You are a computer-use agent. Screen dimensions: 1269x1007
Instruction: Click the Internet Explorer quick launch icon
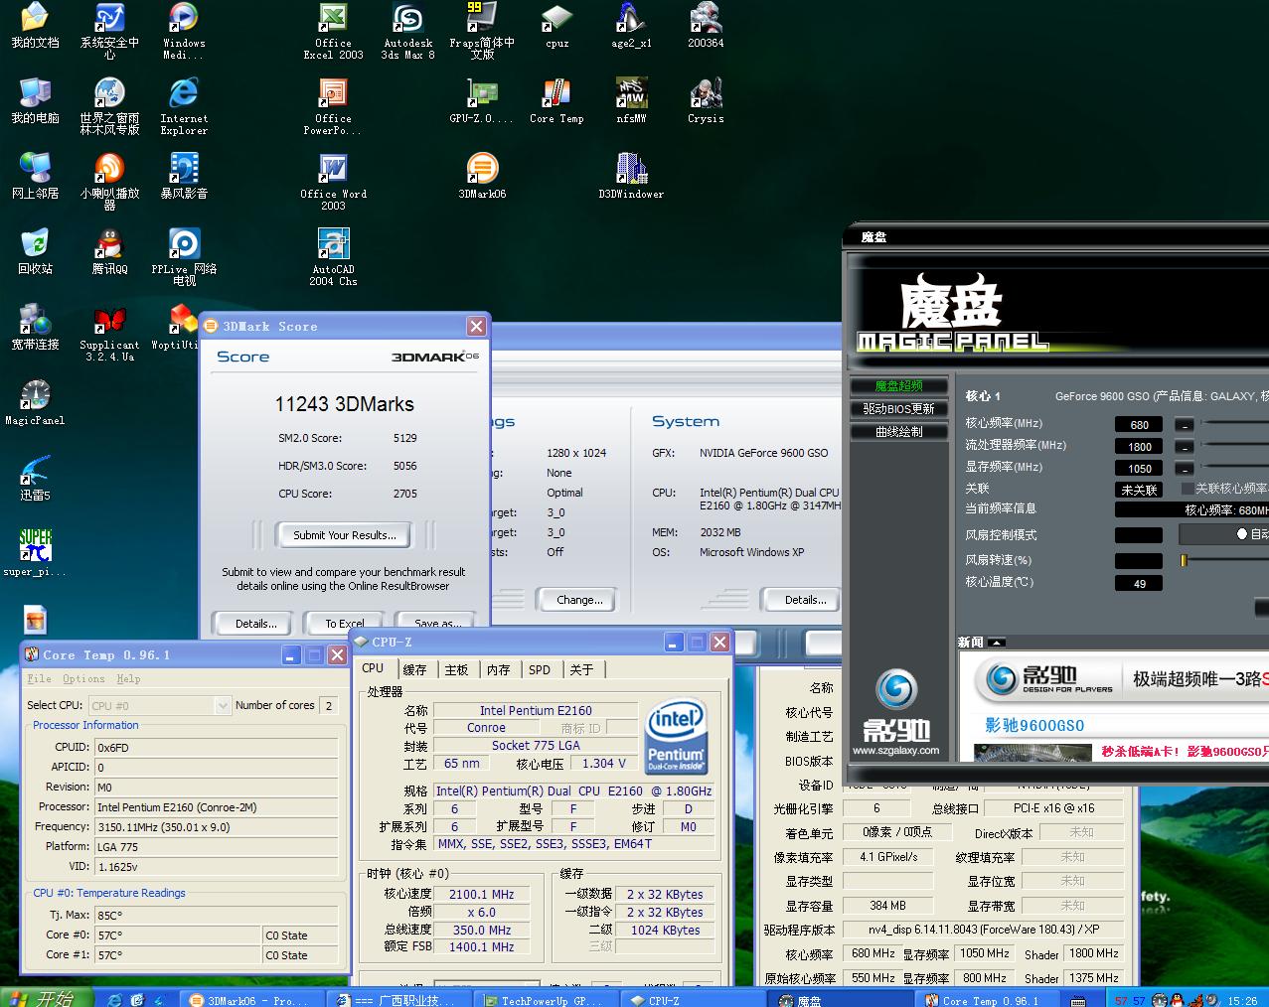pyautogui.click(x=115, y=999)
